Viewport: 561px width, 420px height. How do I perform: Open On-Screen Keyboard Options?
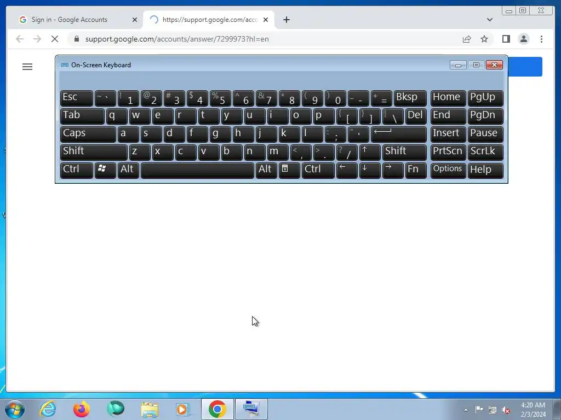[x=448, y=170]
